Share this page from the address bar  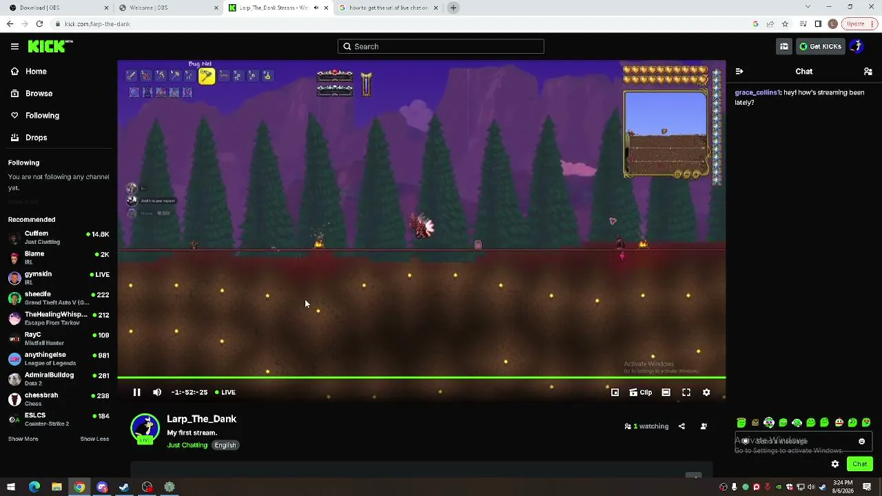click(770, 24)
